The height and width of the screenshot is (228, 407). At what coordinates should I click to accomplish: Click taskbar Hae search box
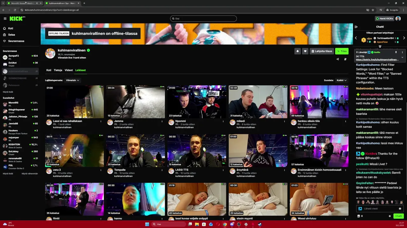[168, 224]
